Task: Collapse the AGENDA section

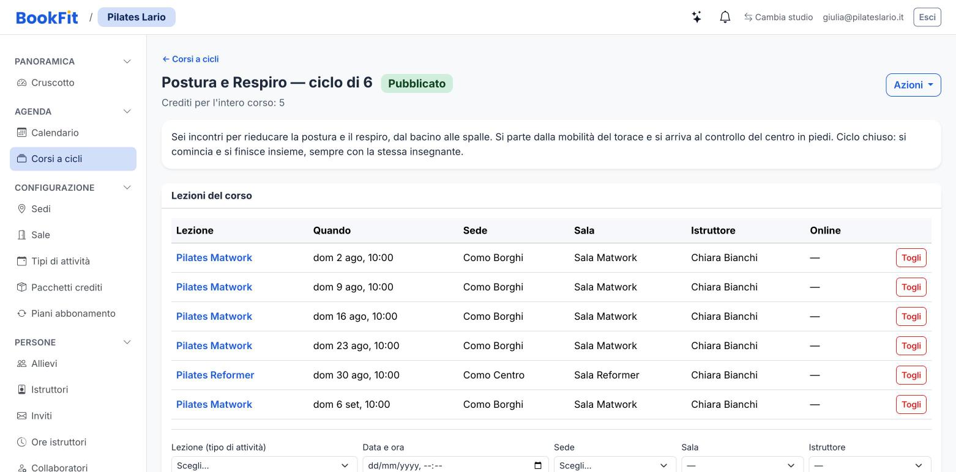Action: click(x=127, y=112)
